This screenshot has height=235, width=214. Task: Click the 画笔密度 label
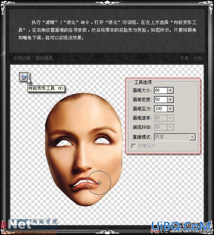click(x=142, y=100)
